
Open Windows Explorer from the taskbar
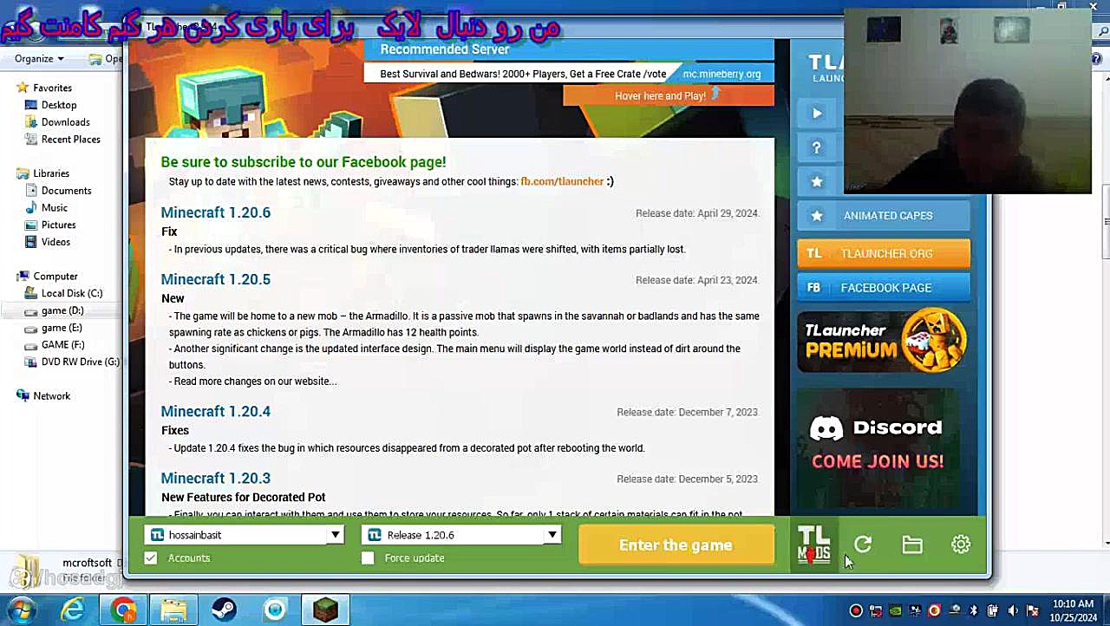click(x=173, y=610)
